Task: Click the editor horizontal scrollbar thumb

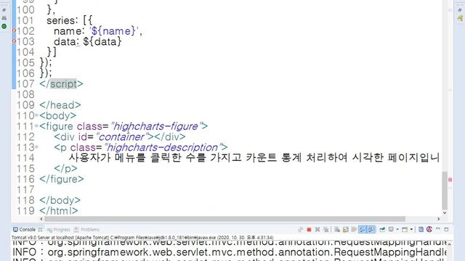Action: [225, 219]
